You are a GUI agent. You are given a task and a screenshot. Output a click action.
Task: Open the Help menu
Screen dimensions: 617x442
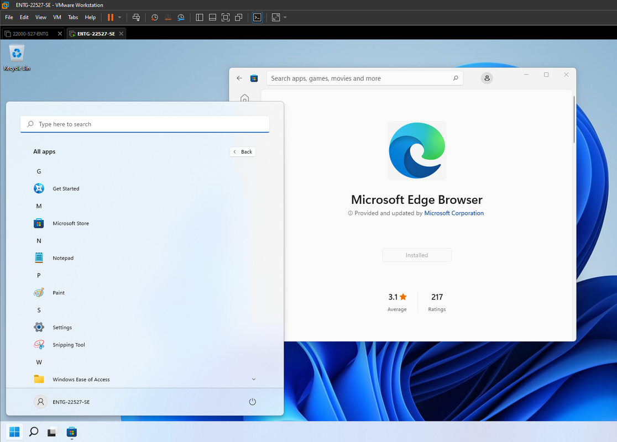tap(90, 17)
